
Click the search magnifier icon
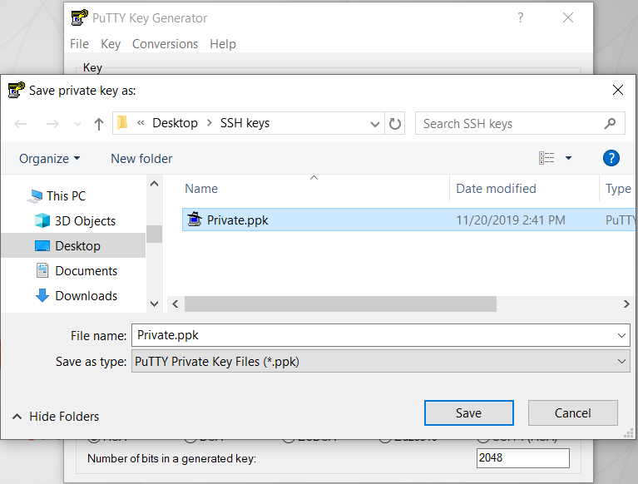point(611,124)
